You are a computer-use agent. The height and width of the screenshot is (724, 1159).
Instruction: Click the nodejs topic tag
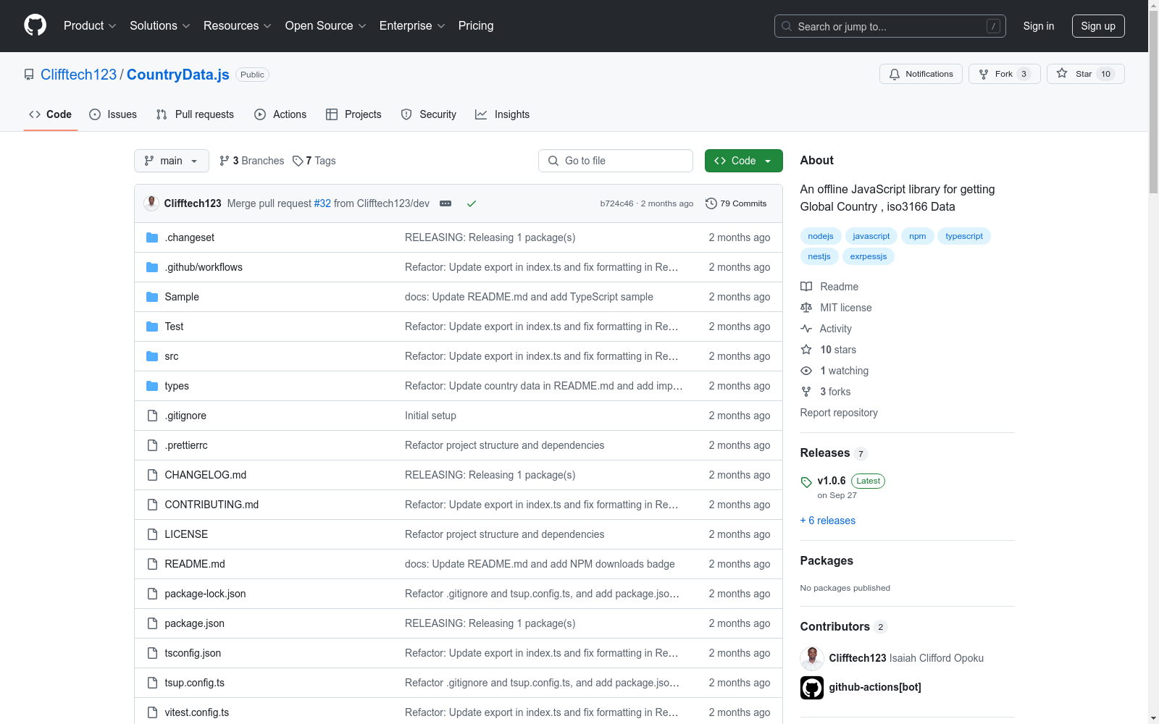point(821,236)
